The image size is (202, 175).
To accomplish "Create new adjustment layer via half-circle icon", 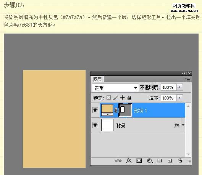I will coord(150,161).
